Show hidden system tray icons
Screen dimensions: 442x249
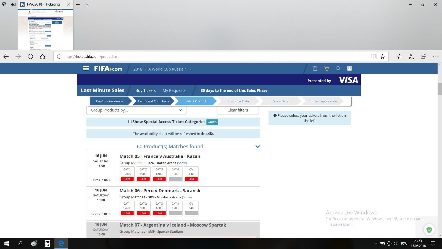click(x=376, y=243)
